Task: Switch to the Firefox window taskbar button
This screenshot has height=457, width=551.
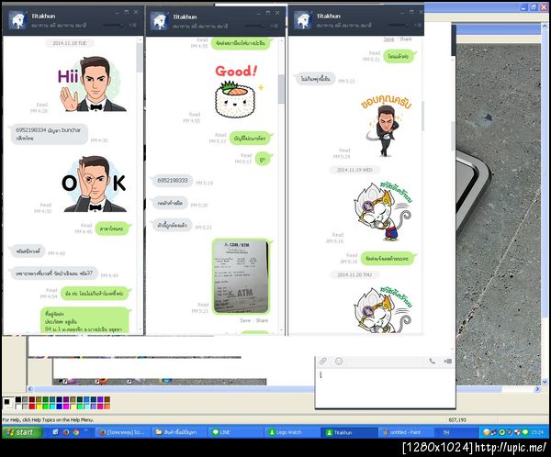Action: pyautogui.click(x=123, y=432)
